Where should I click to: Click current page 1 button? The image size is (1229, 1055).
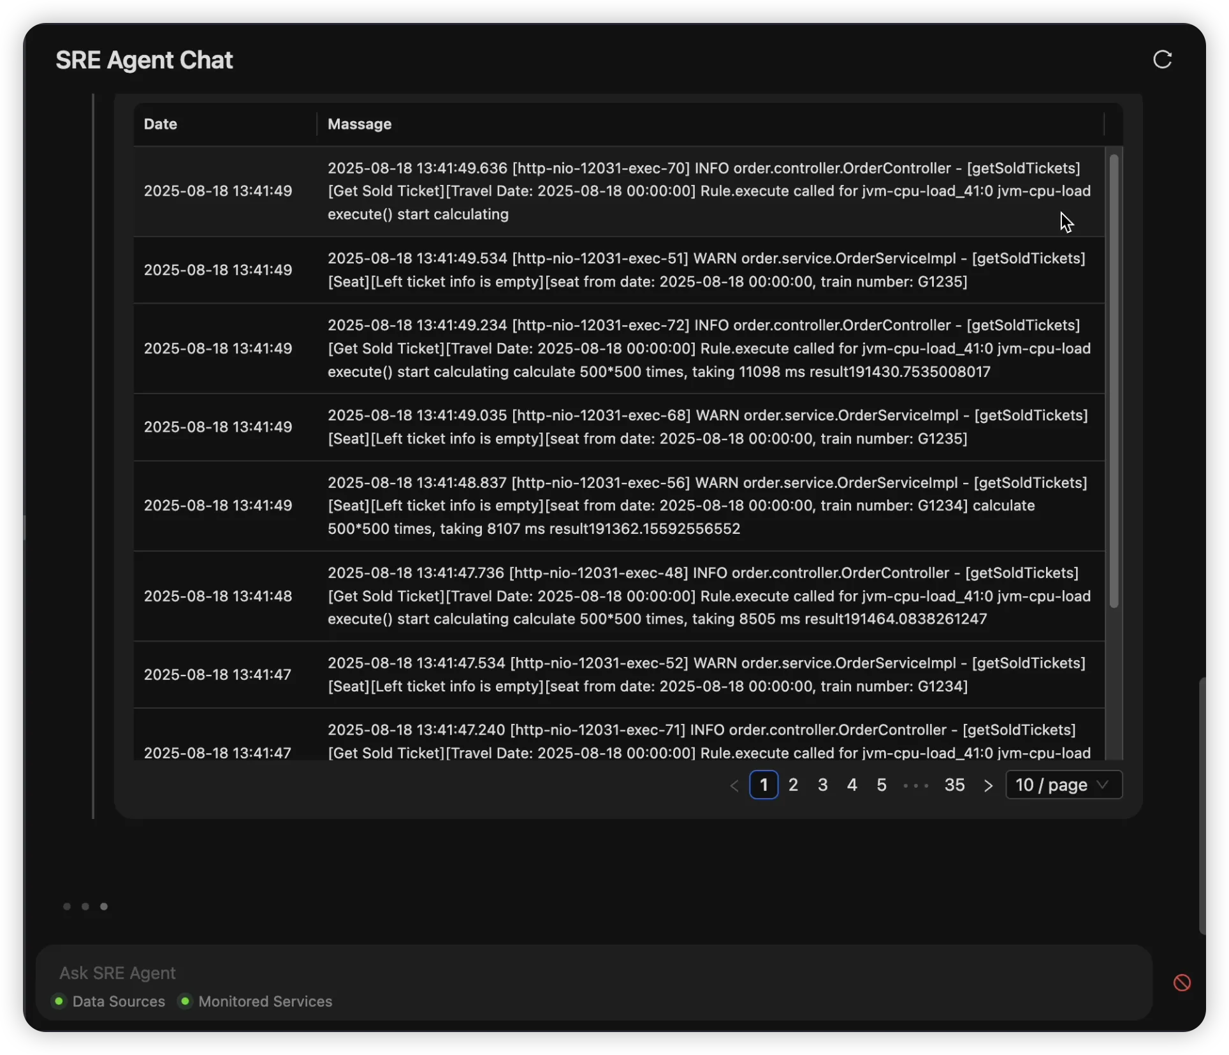coord(763,785)
